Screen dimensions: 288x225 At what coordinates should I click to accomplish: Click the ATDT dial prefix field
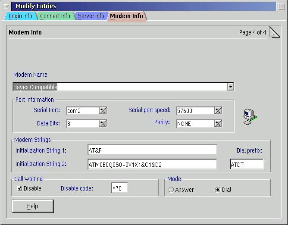(x=247, y=164)
